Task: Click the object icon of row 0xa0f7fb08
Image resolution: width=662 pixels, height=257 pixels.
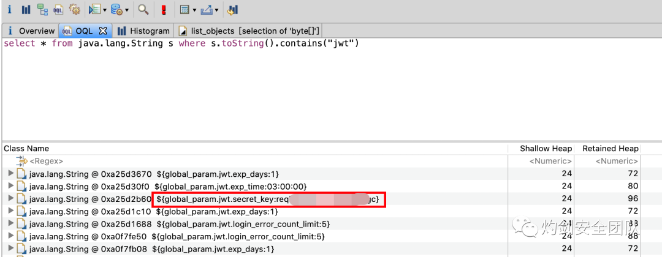Action: point(21,249)
